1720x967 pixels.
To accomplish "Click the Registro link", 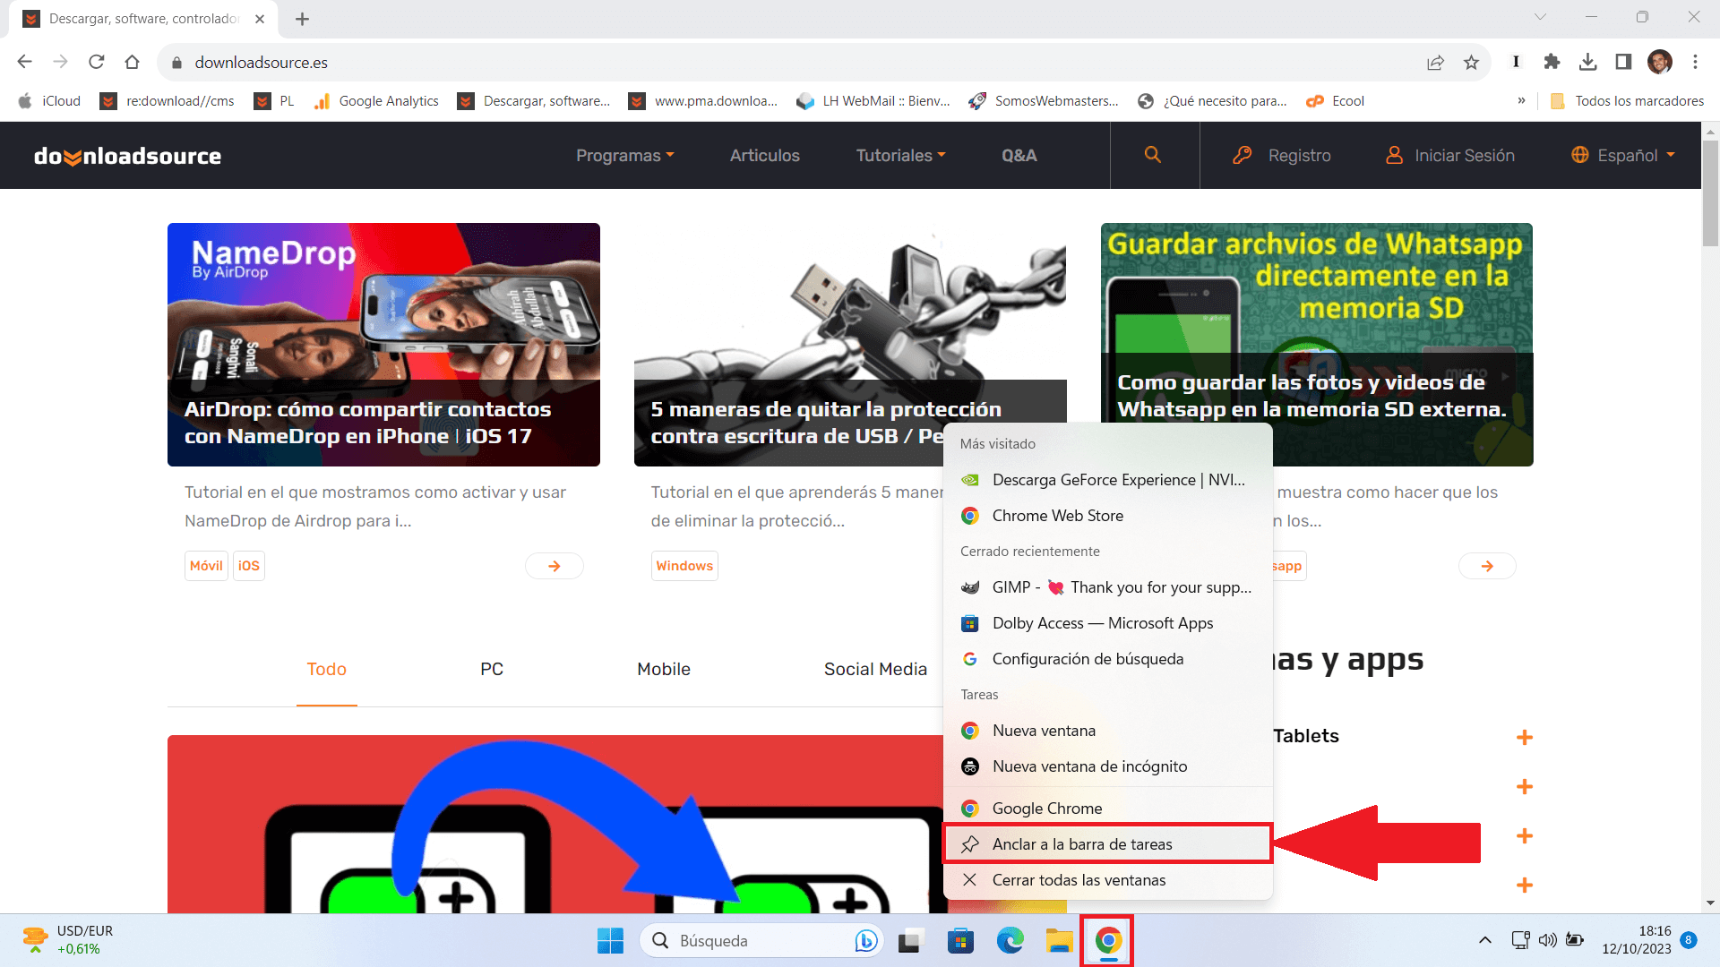I will coord(1282,155).
